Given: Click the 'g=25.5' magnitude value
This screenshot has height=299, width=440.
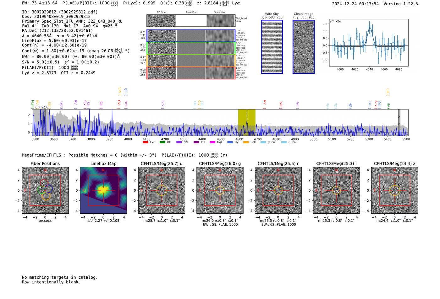Looking at the screenshot, I should pos(110,26).
